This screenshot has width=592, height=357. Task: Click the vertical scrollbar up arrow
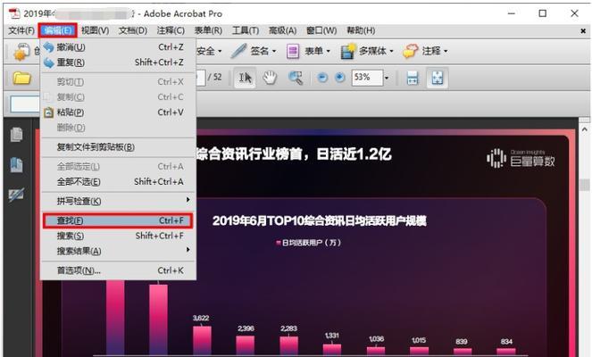click(x=584, y=129)
